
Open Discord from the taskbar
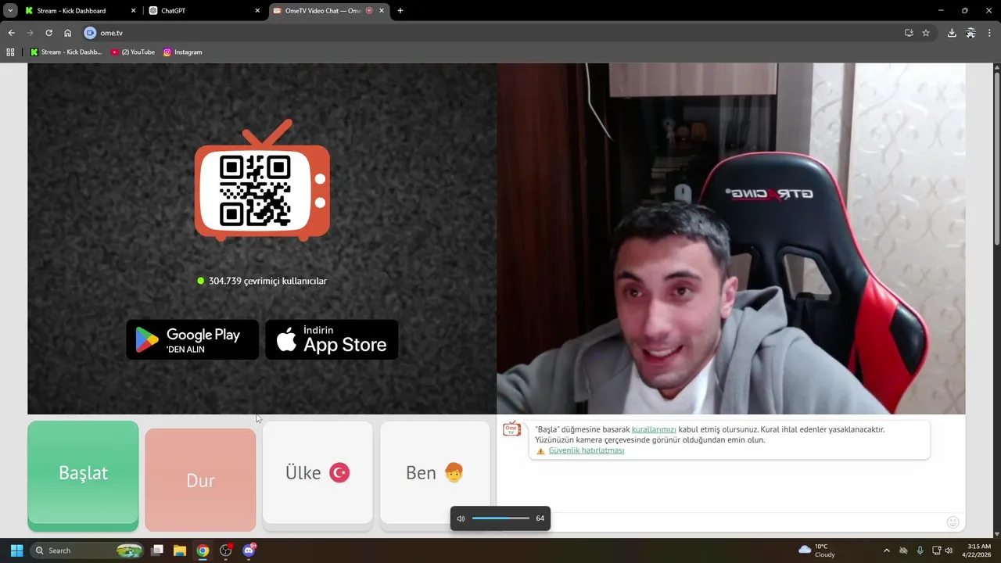coord(249,550)
